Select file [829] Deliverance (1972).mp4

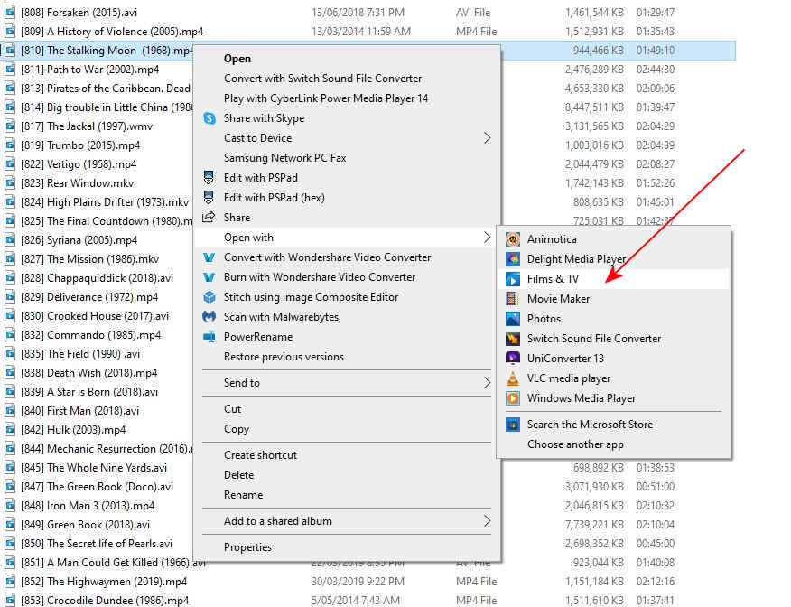tap(89, 297)
